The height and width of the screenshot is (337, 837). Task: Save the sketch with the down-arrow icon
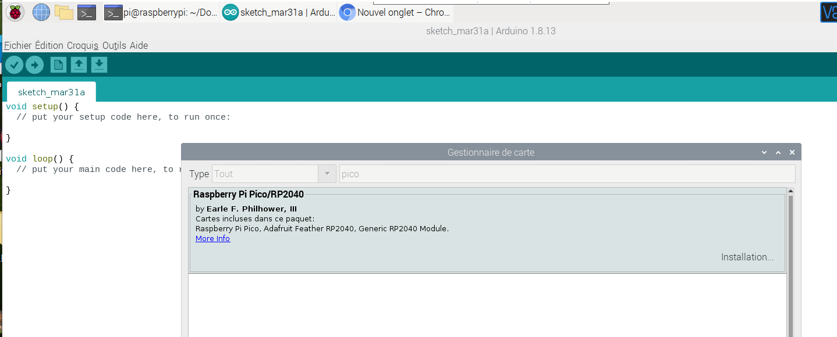coord(100,64)
